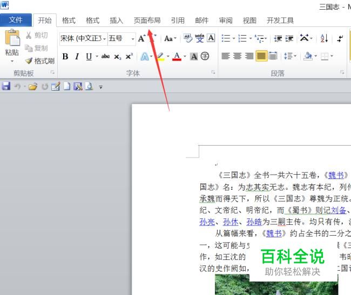Switch to 引用 References tab
The height and width of the screenshot is (295, 351).
178,20
